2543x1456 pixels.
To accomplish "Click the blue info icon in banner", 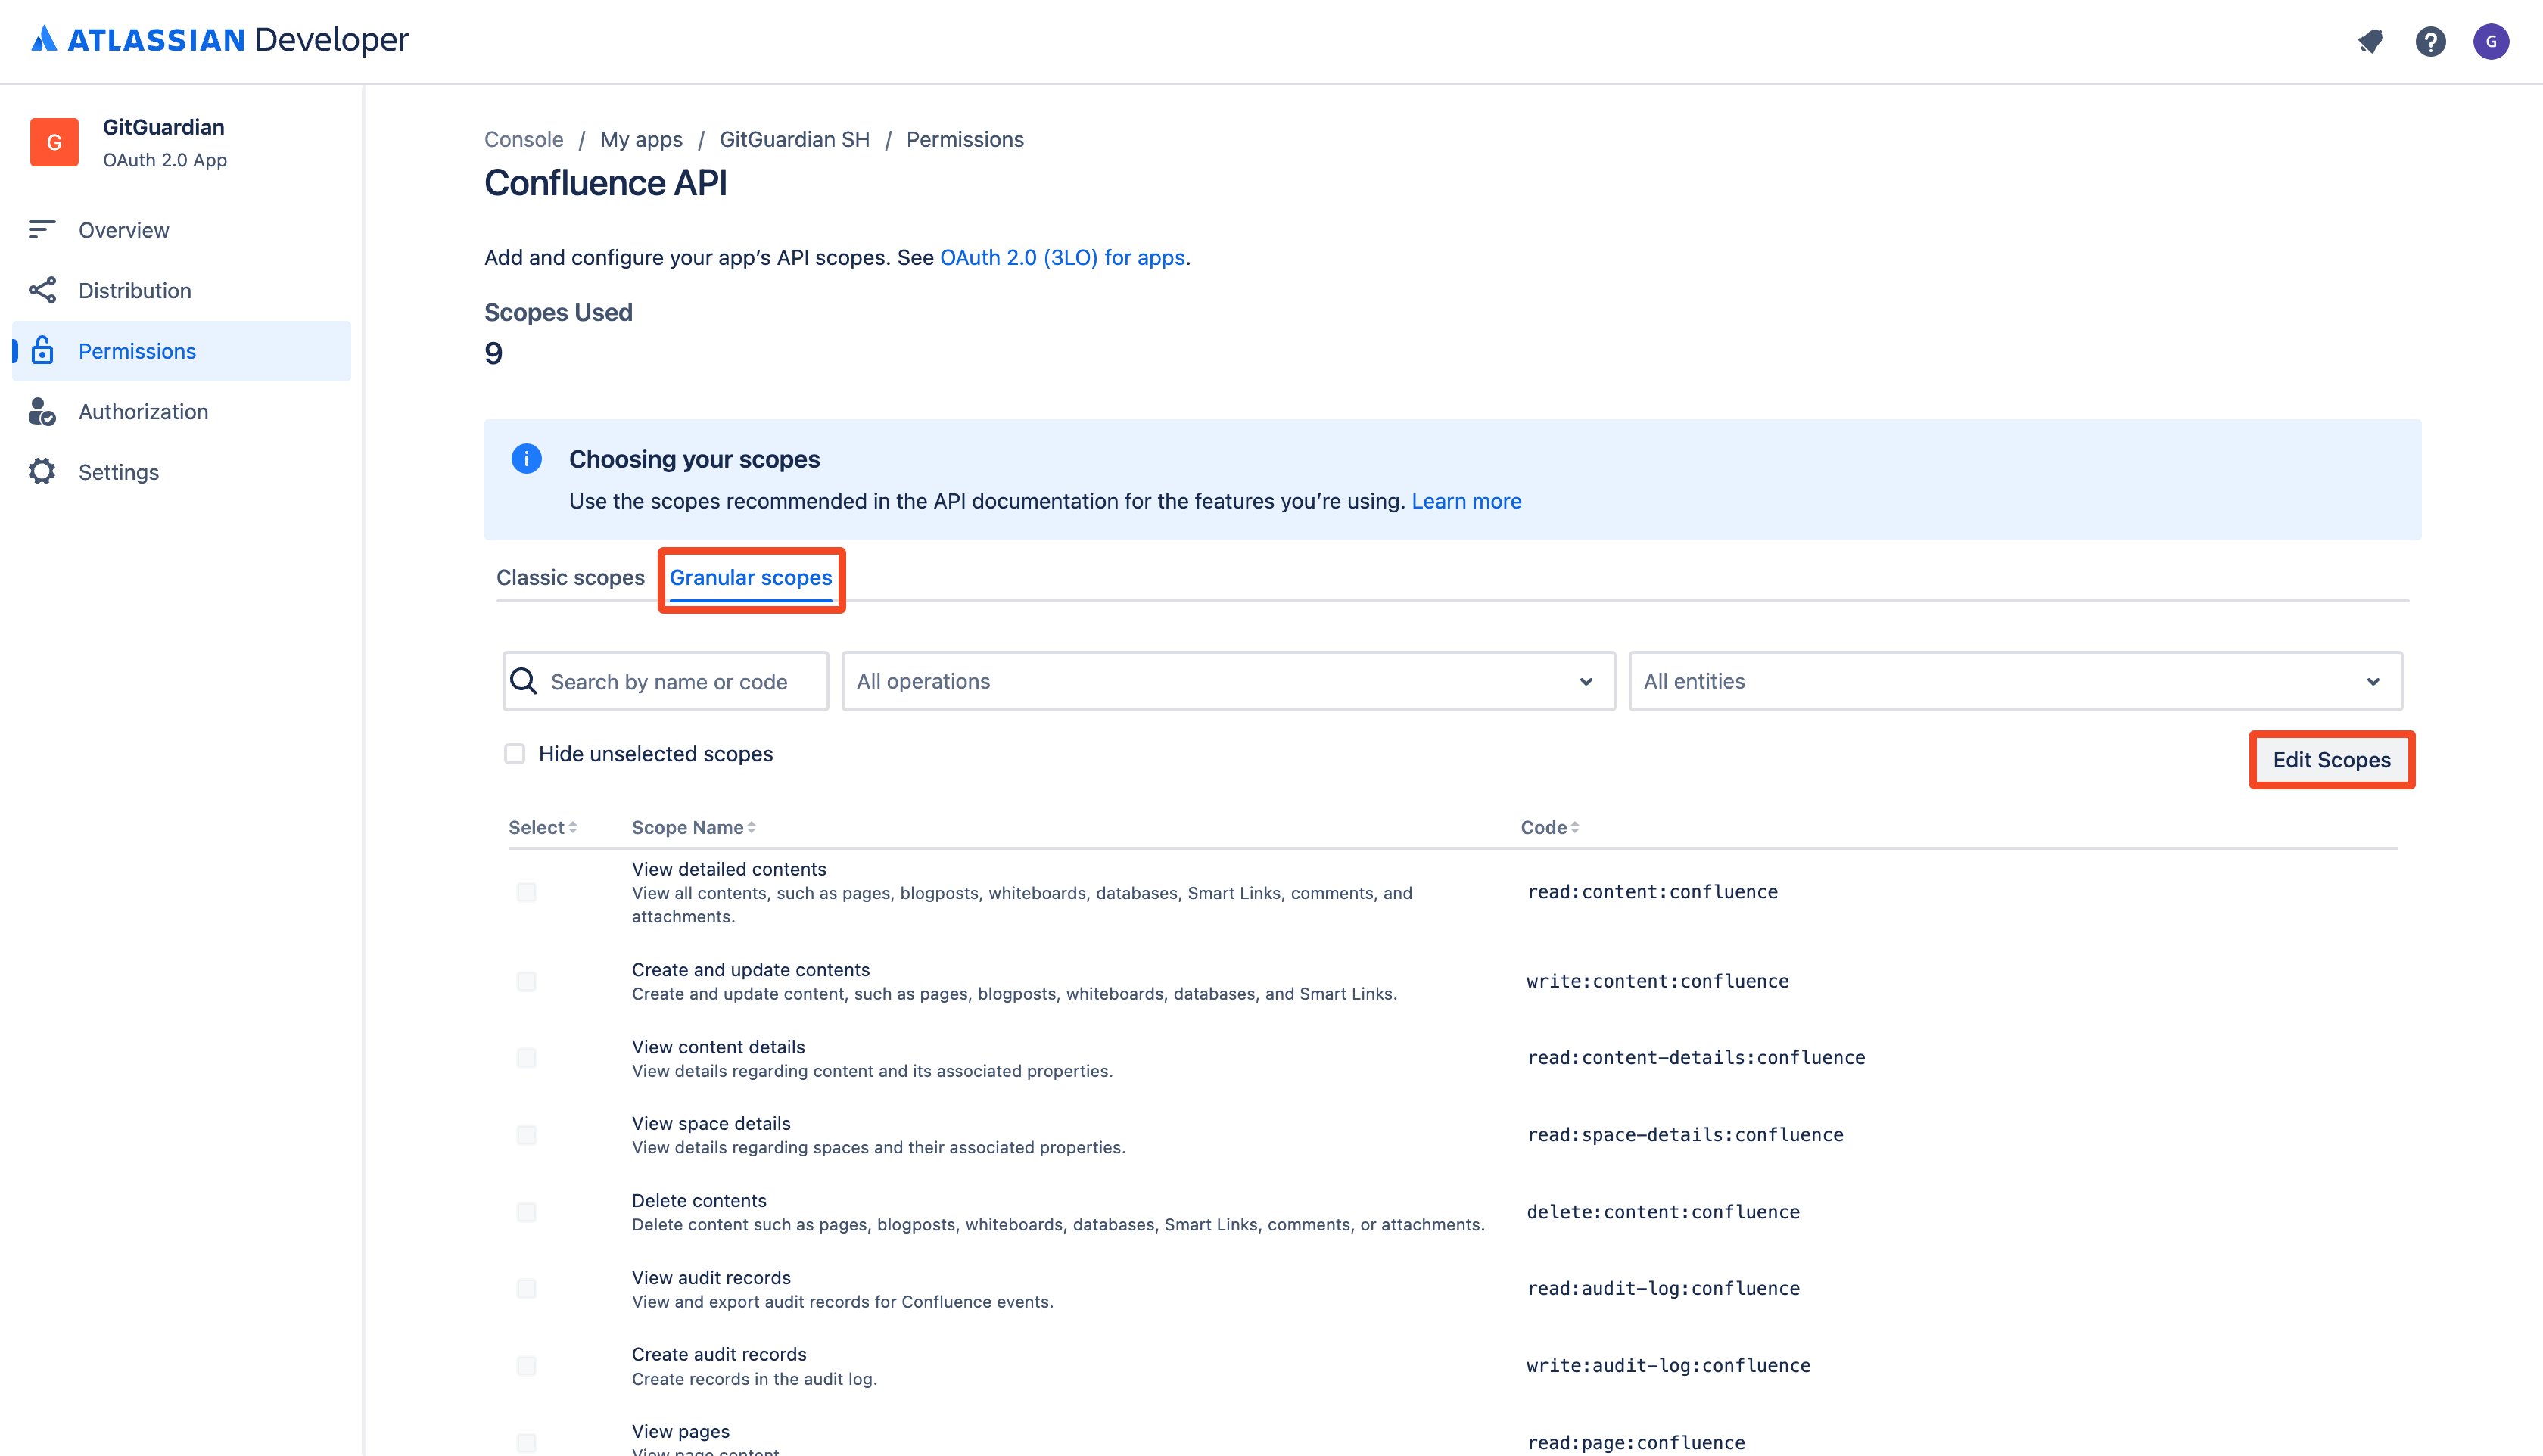I will [526, 459].
